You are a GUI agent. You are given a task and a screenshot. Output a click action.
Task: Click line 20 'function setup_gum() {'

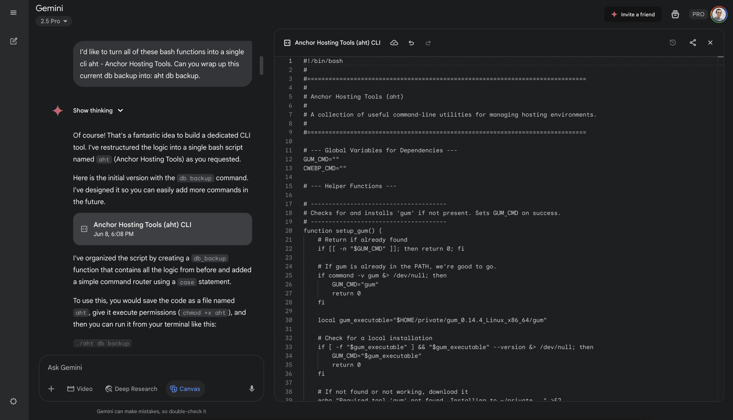(342, 231)
